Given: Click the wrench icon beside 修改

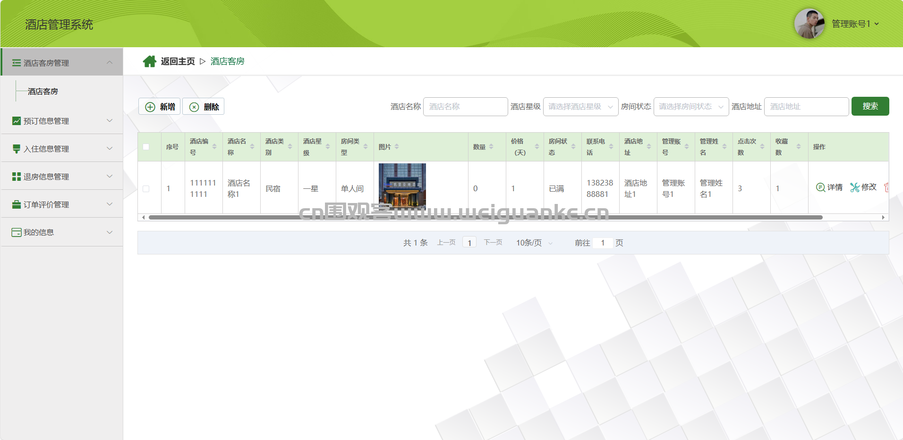Looking at the screenshot, I should tap(854, 187).
